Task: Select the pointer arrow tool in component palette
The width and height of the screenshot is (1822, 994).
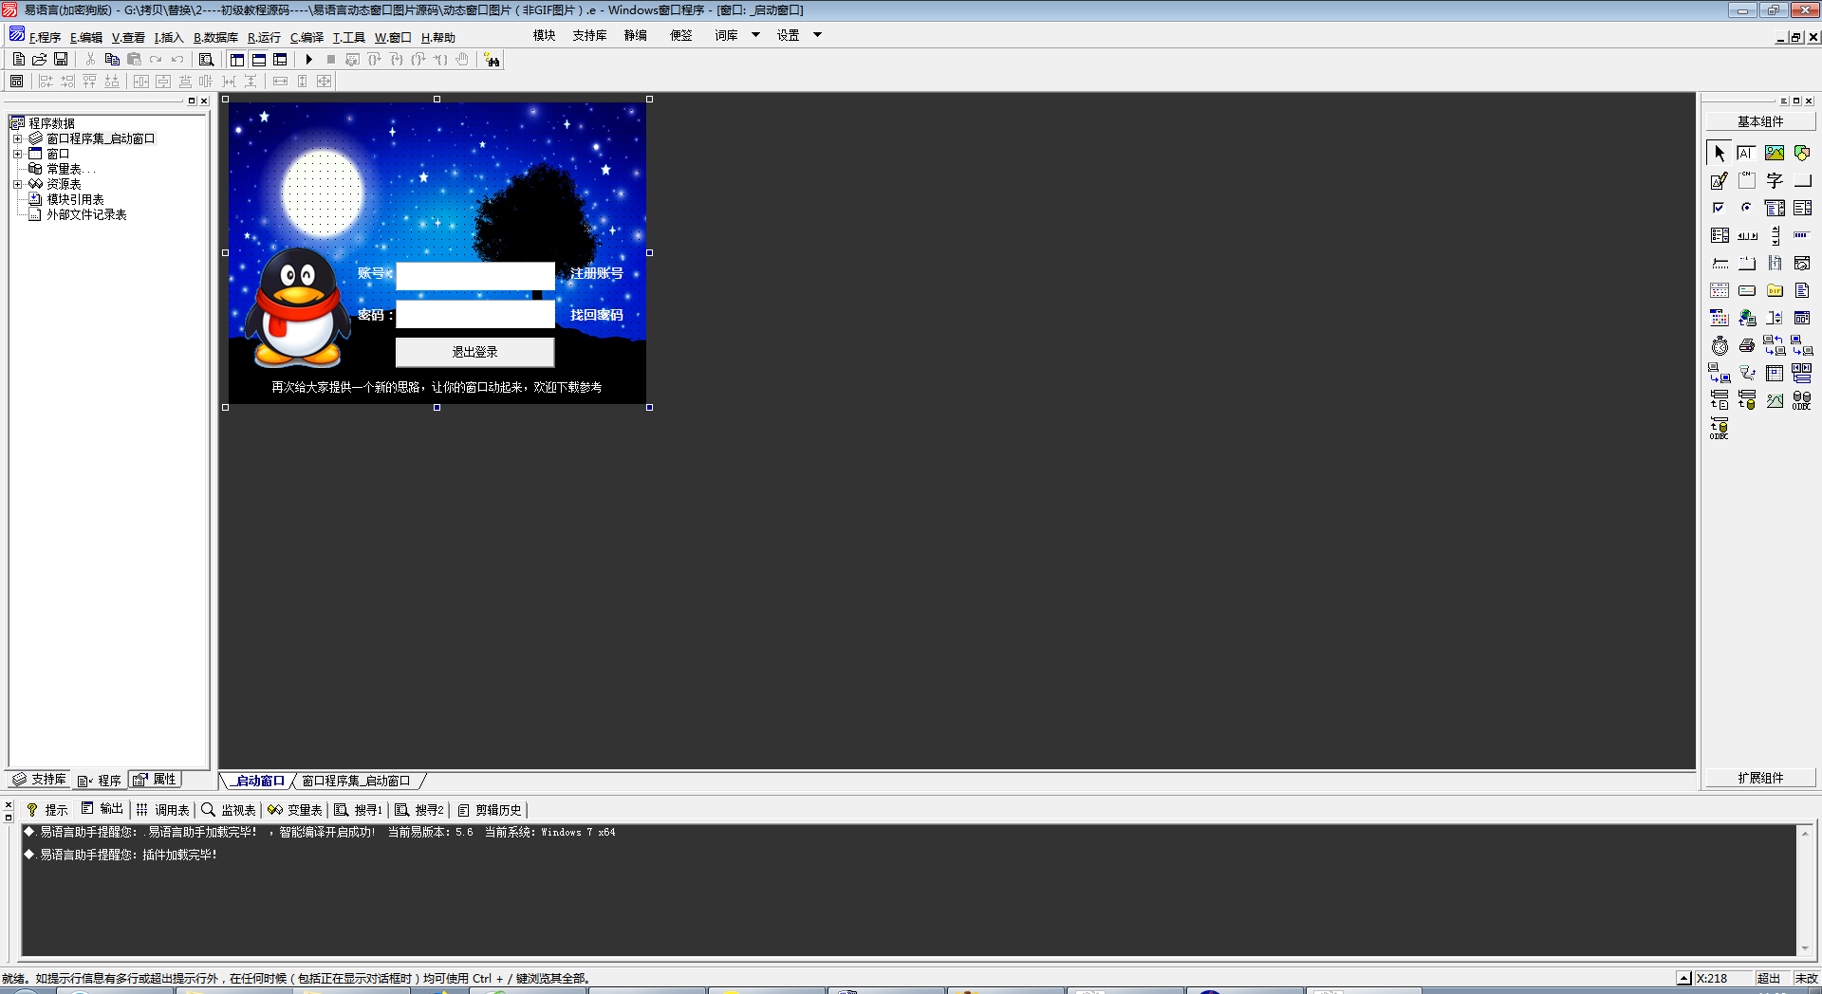Action: pyautogui.click(x=1720, y=153)
